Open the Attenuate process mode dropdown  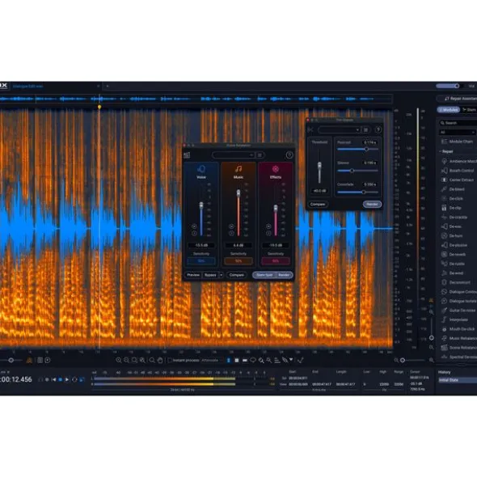click(211, 361)
